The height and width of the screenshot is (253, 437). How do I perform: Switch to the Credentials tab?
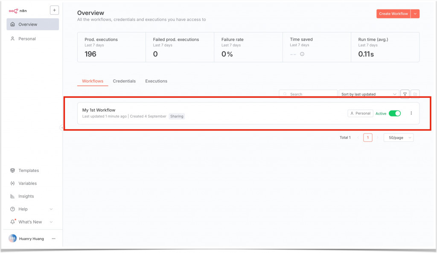[x=124, y=81]
